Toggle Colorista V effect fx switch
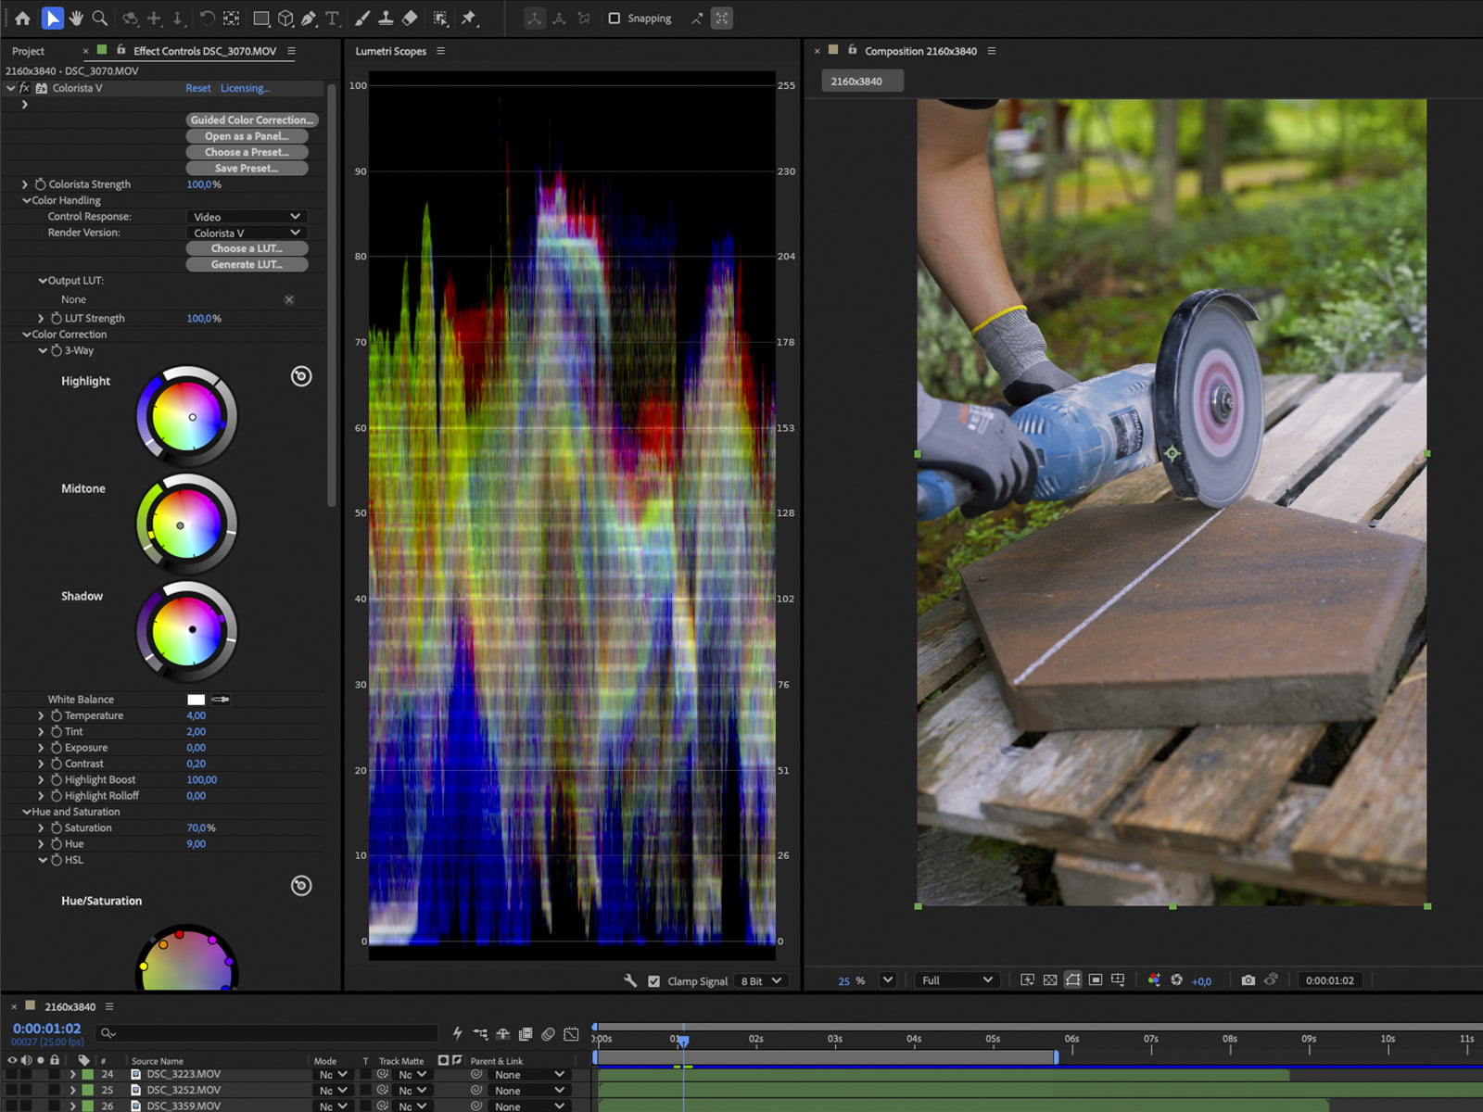The image size is (1483, 1112). [x=25, y=88]
